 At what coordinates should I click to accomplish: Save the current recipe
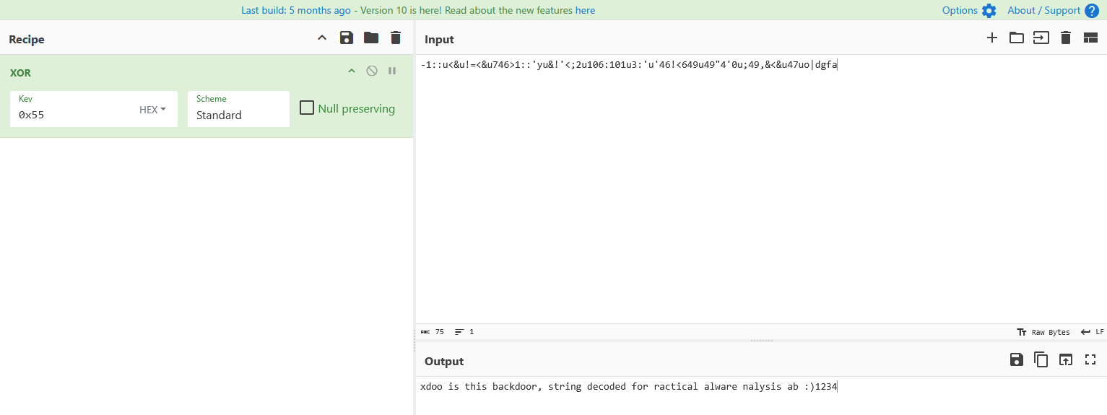pos(347,38)
